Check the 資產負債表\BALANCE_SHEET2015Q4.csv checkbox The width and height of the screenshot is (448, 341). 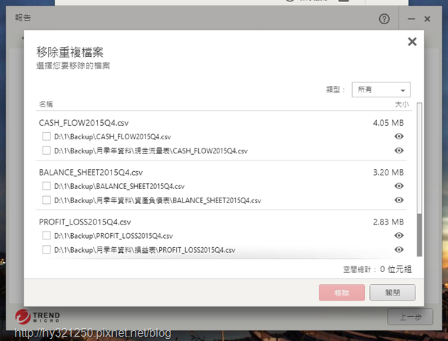click(46, 200)
